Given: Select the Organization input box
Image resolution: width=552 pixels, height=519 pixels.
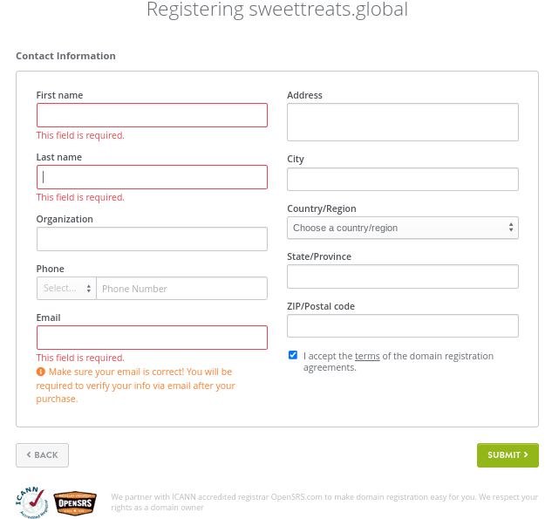Looking at the screenshot, I should [x=152, y=239].
